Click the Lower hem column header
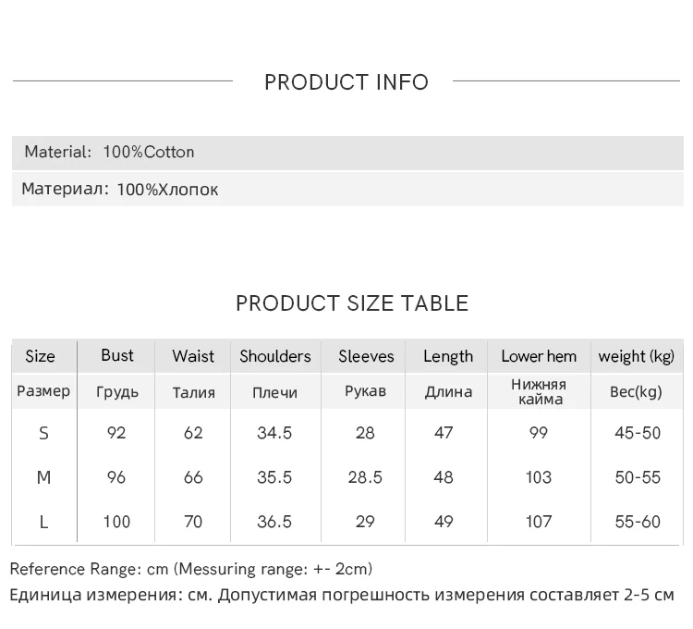Screen dimensions: 693x629 click(539, 356)
